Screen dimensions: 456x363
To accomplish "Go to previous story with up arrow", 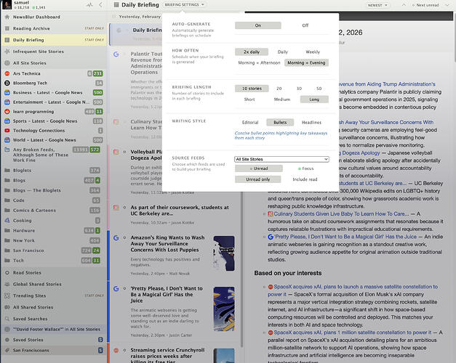I will tap(404, 5).
